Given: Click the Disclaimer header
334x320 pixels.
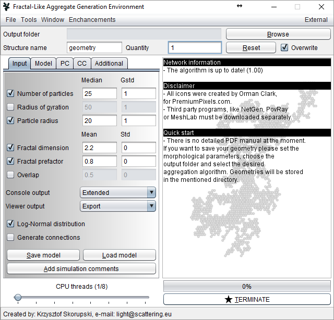Looking at the screenshot, I should [x=247, y=86].
